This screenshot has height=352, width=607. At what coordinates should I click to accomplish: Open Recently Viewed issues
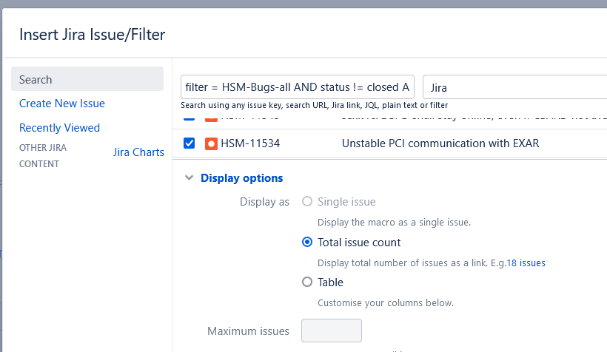[x=60, y=128]
